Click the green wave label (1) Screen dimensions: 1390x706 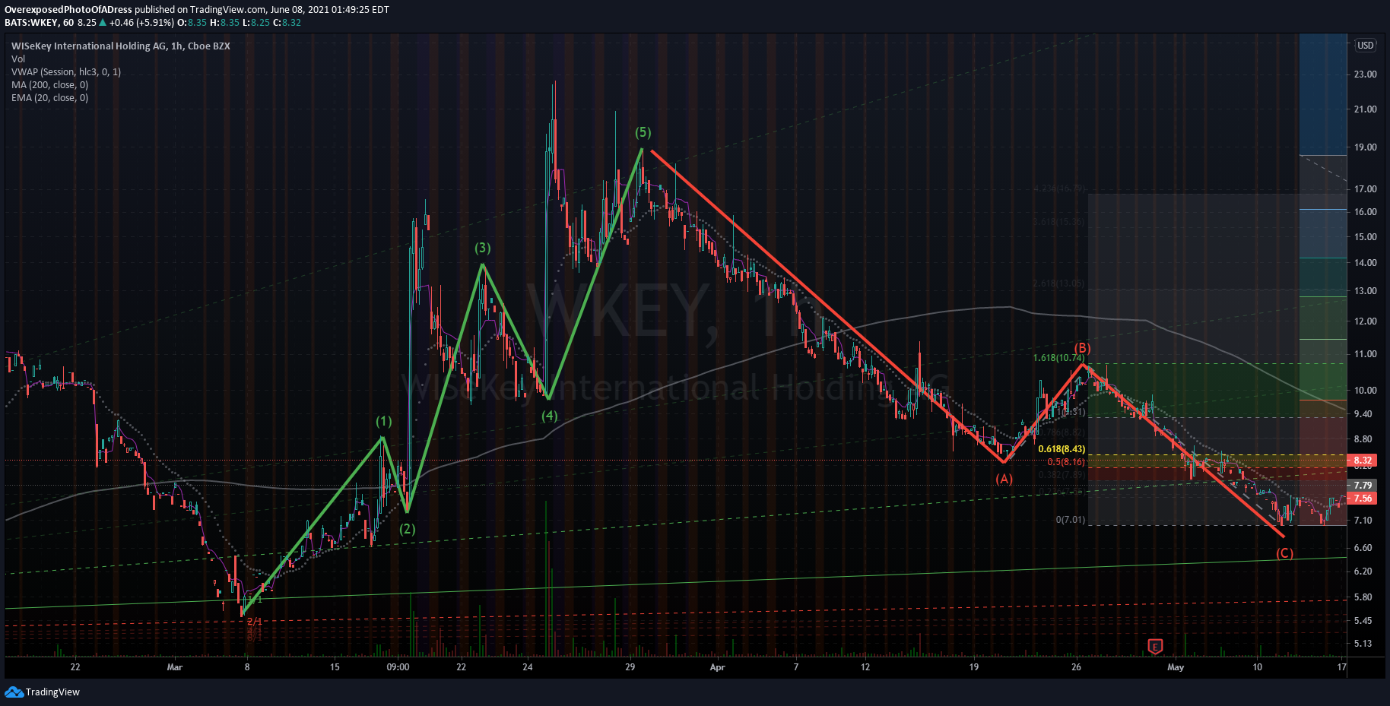pyautogui.click(x=383, y=421)
